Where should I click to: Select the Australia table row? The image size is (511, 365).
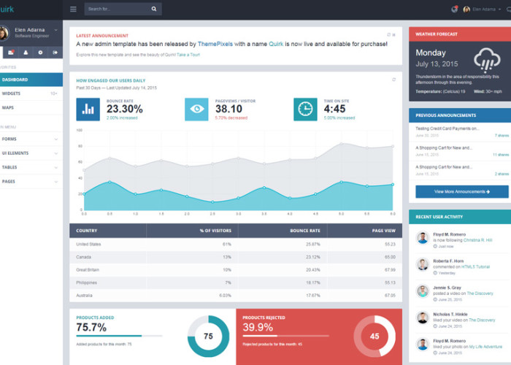pos(236,296)
